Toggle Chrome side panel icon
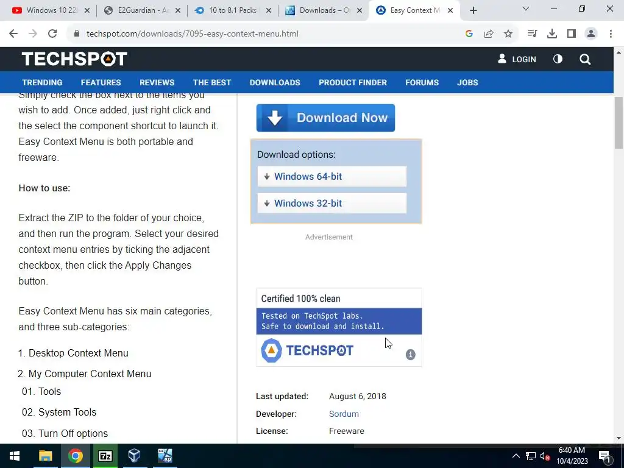The height and width of the screenshot is (468, 624). 572,34
